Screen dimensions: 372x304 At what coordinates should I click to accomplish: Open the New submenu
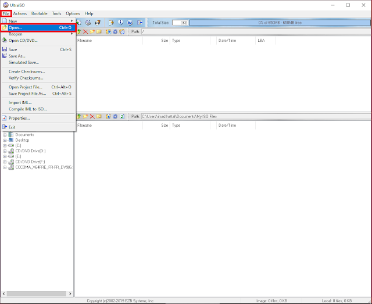pyautogui.click(x=38, y=21)
